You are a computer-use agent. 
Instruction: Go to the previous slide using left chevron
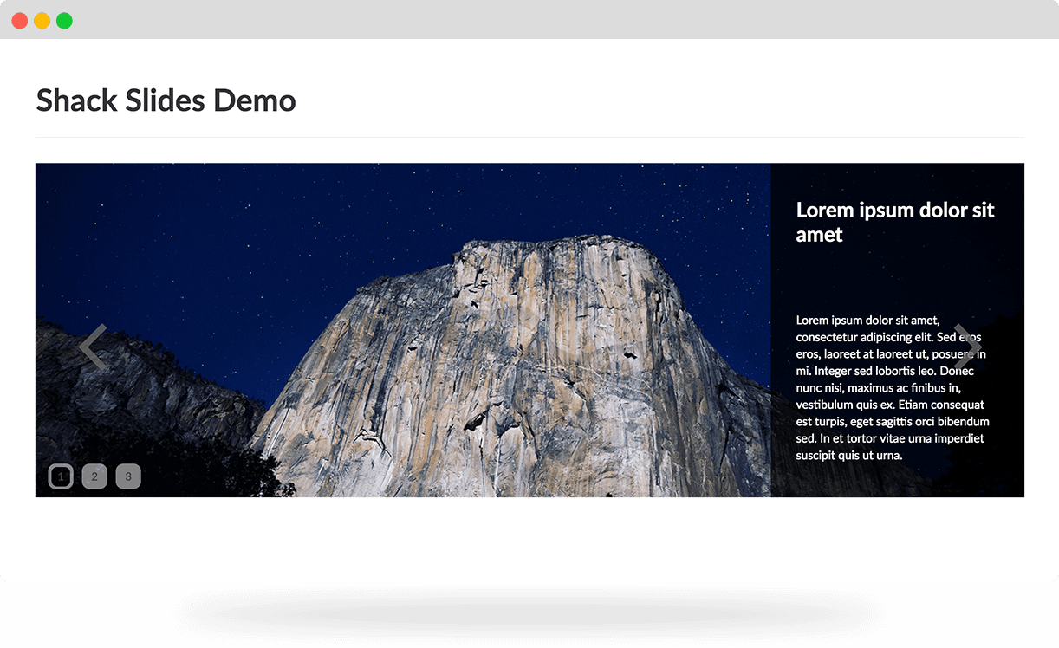click(x=93, y=347)
